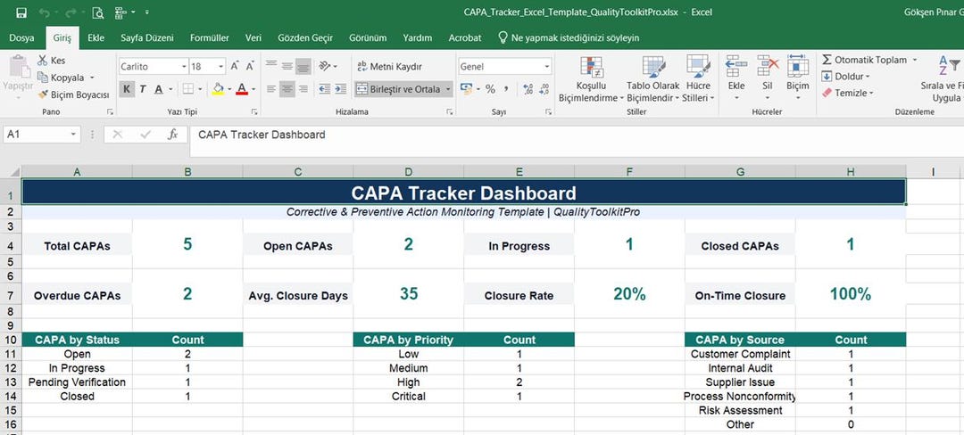This screenshot has width=964, height=435.
Task: Toggle underline A formatting
Action: pos(158,89)
